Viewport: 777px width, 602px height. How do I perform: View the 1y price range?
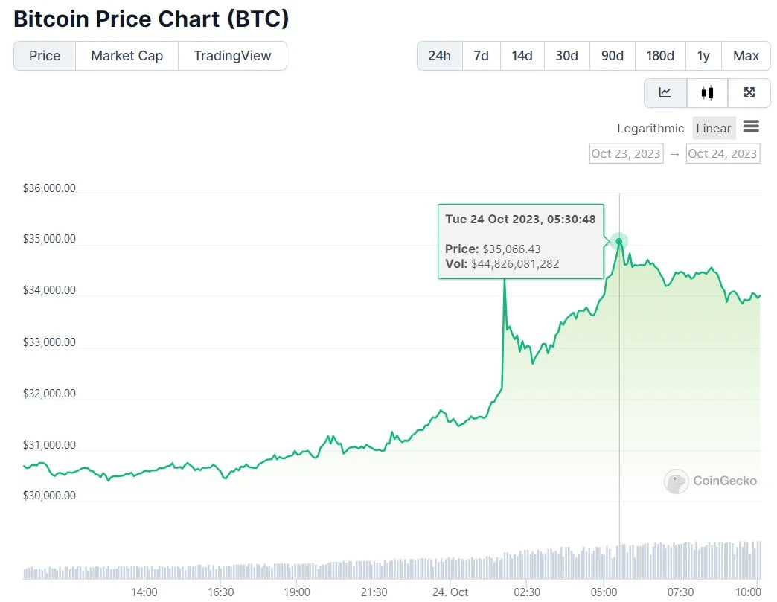703,56
